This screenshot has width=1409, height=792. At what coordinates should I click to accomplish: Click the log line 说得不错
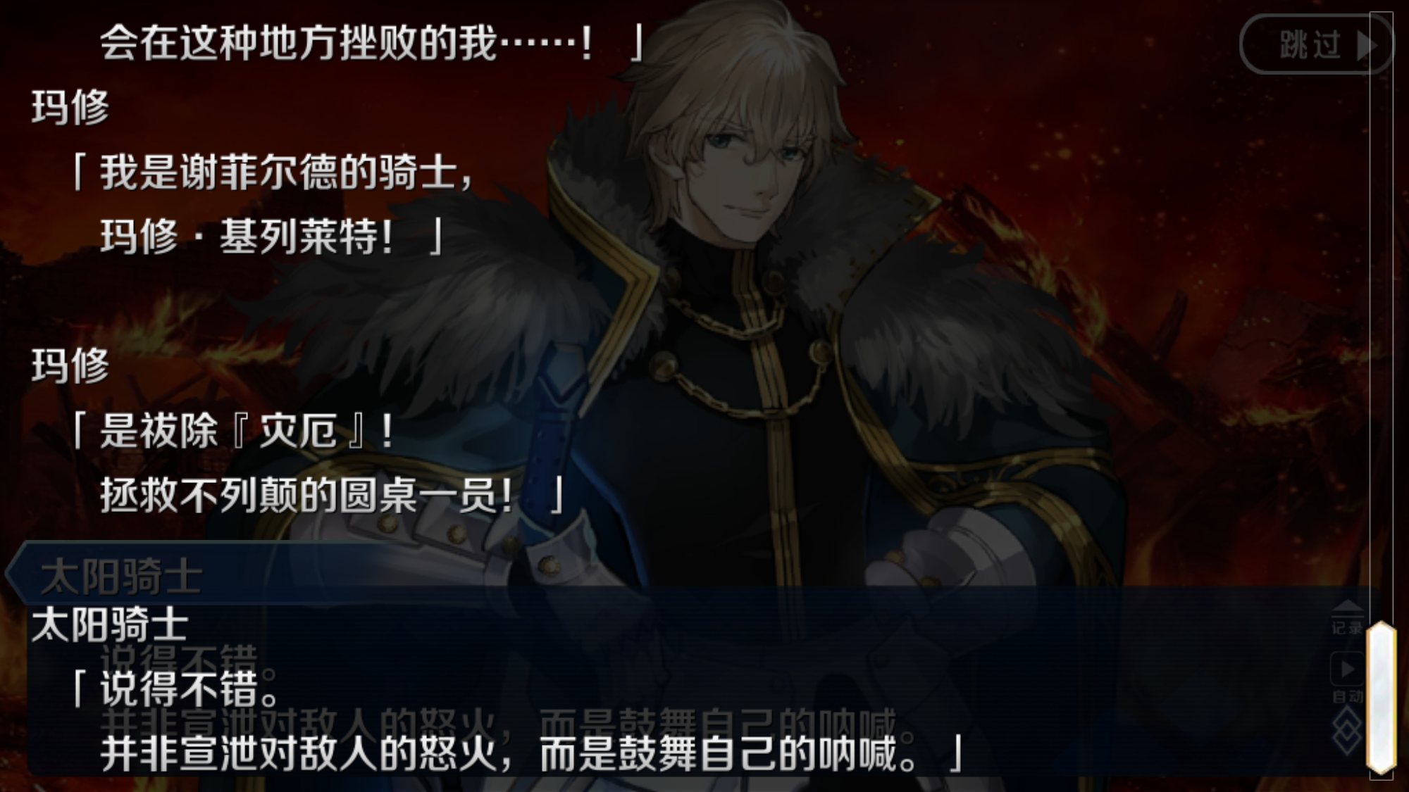pyautogui.click(x=176, y=688)
